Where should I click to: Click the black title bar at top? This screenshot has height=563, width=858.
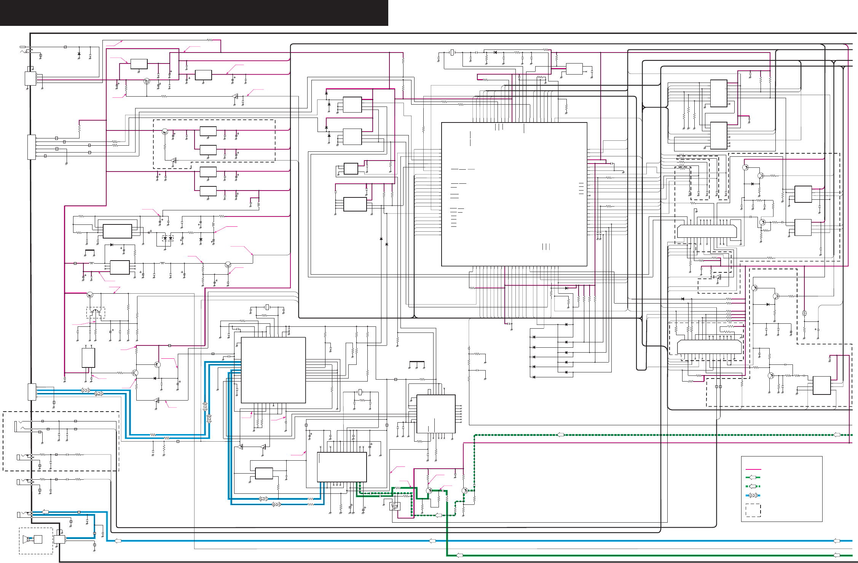[x=194, y=13]
